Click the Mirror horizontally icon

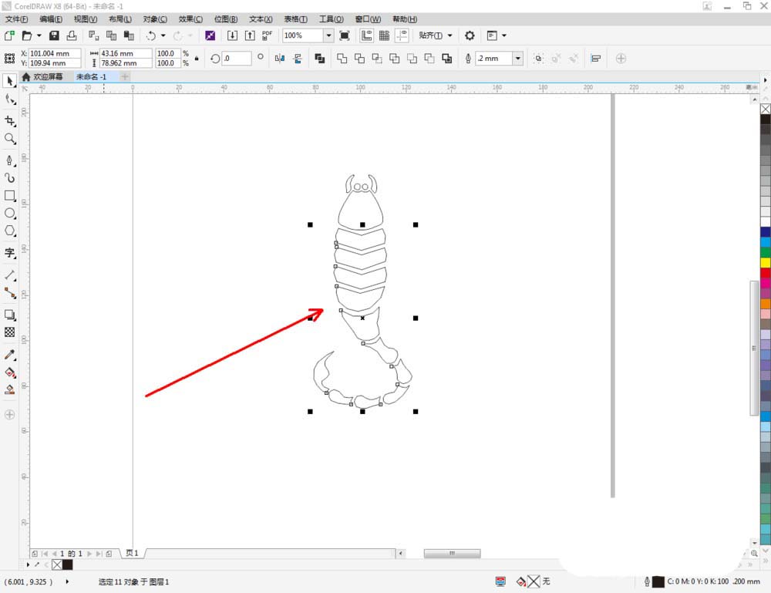(280, 59)
